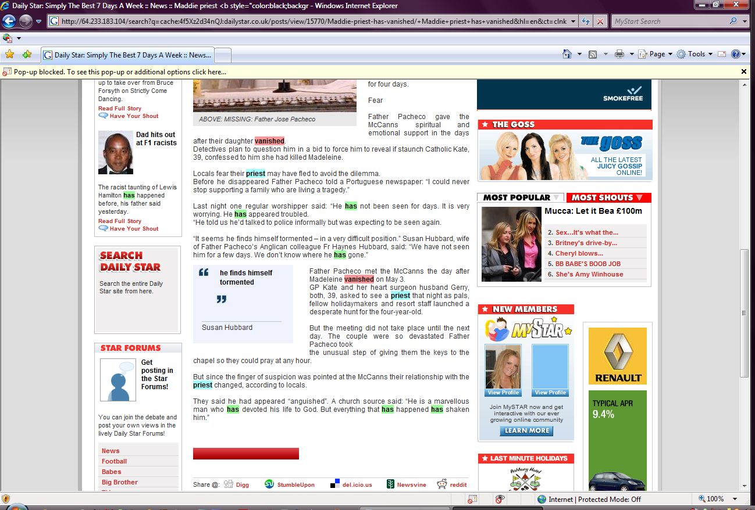Viewport: 755px width, 510px height.
Task: Select the Daily Star browser tab
Action: coord(128,55)
